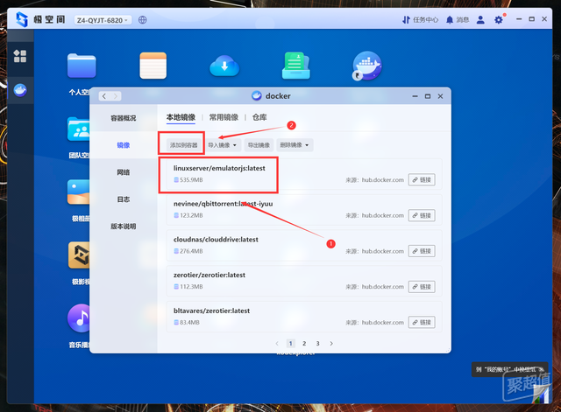The width and height of the screenshot is (561, 412).
Task: Expand the Z4-QYJT-6820 device dropdown
Action: click(x=103, y=20)
